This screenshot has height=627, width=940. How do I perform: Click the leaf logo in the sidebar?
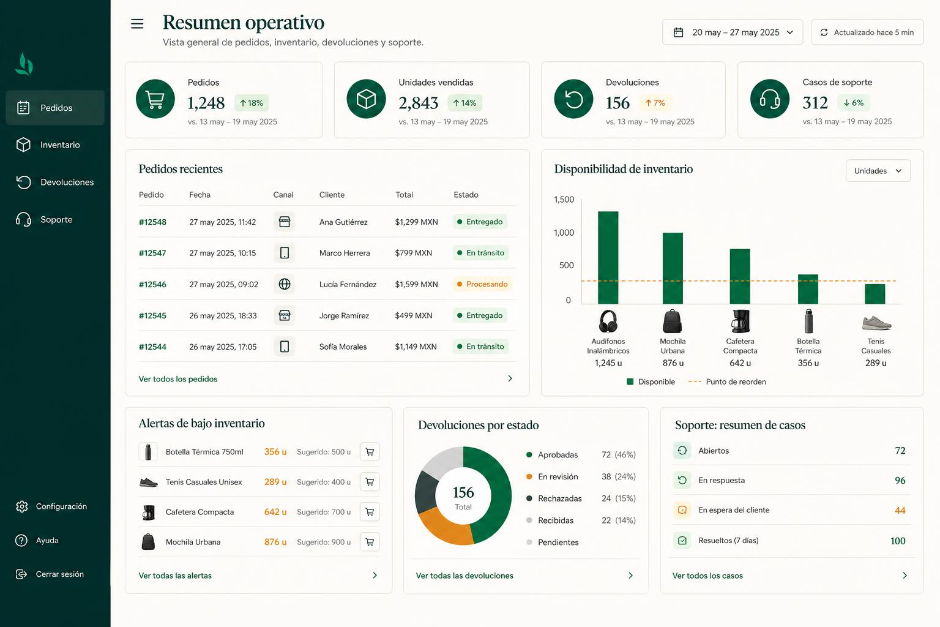coord(24,64)
